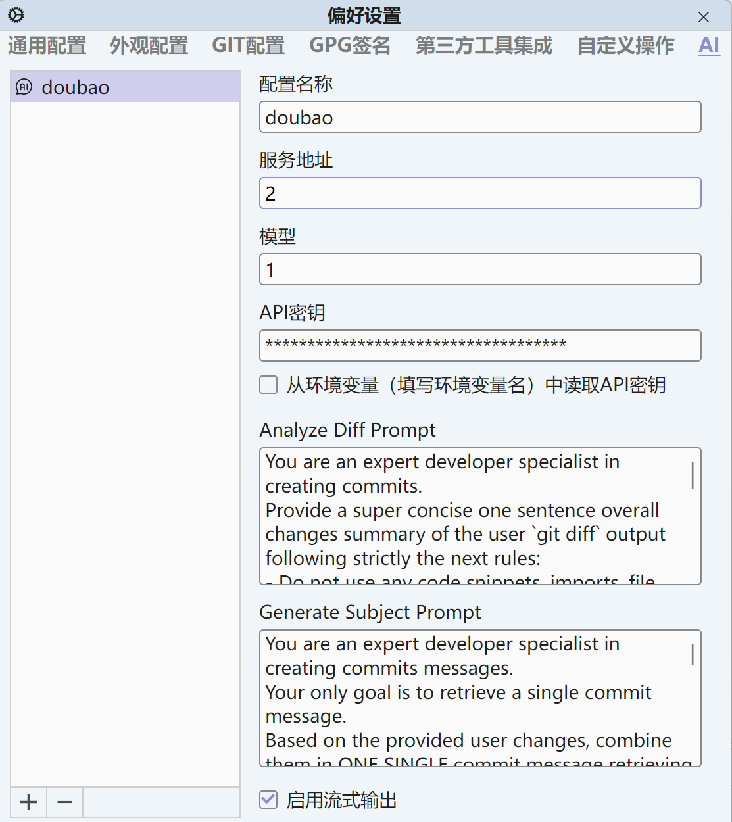
Task: Go to the GIT配置 tab
Action: click(x=249, y=45)
